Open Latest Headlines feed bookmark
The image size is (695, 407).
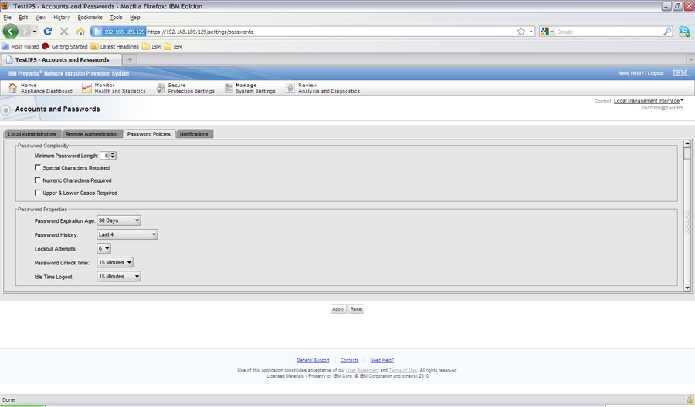(x=114, y=46)
